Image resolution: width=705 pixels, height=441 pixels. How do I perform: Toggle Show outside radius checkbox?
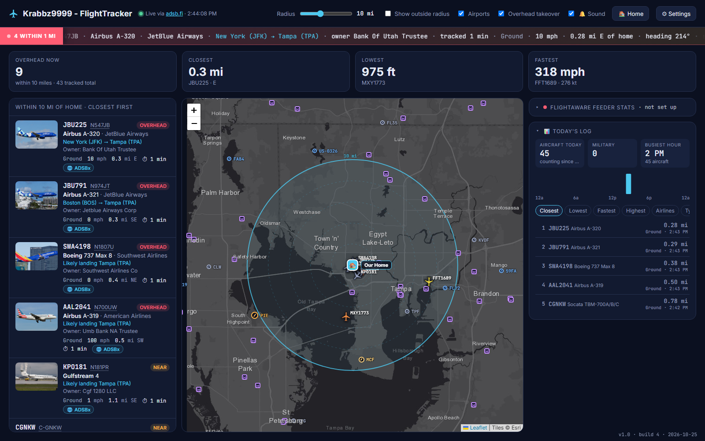388,14
